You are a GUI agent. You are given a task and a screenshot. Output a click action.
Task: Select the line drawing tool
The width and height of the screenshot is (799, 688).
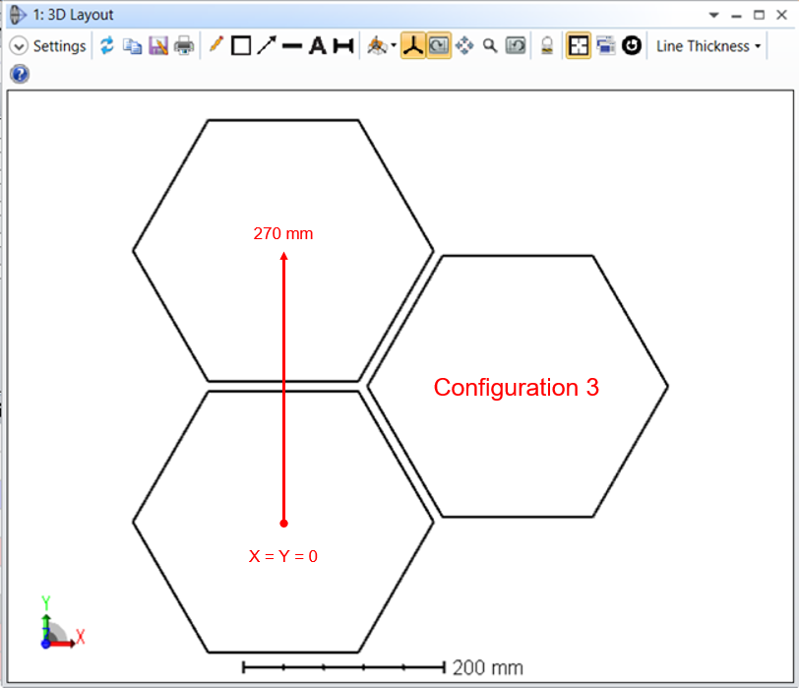point(292,46)
